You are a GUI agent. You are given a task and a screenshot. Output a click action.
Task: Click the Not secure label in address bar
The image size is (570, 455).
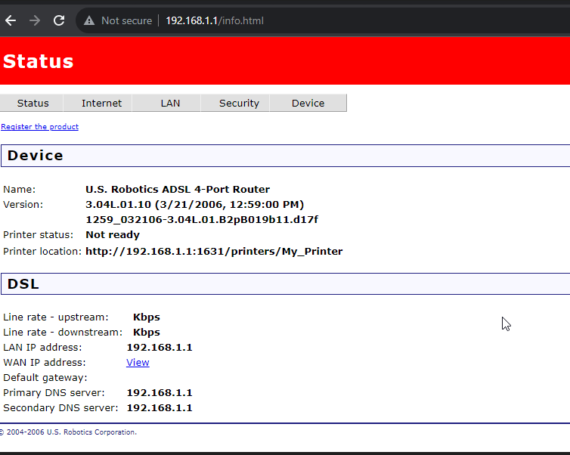[x=126, y=20]
